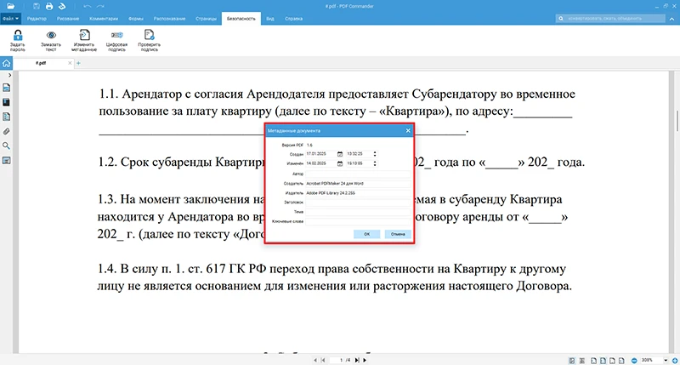The width and height of the screenshot is (680, 365).
Task: Click the page number field in the status bar
Action: [336, 360]
